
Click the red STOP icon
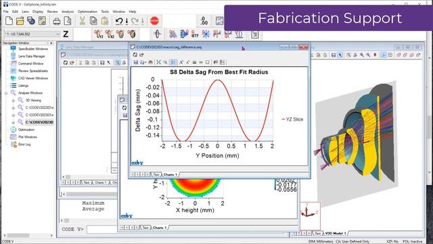tap(154, 21)
